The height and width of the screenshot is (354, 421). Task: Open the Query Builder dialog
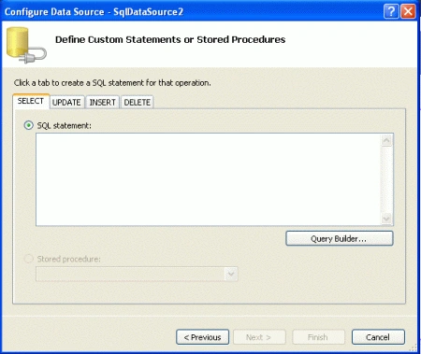click(x=340, y=239)
